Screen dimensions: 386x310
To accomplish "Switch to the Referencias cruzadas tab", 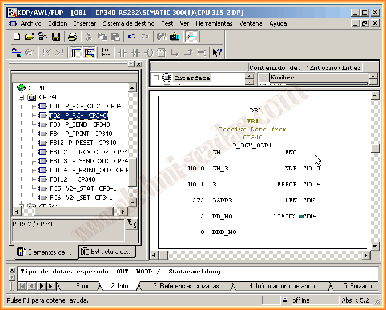I will (186, 285).
